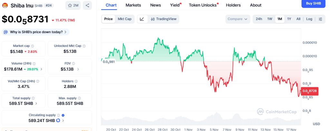Open the Compare dropdown

[x=238, y=19]
